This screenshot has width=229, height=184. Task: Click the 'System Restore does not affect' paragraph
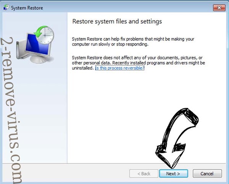[138, 63]
